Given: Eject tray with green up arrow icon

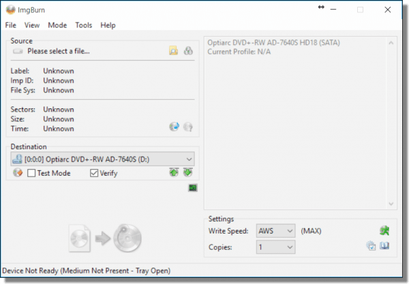Looking at the screenshot, I should (x=174, y=172).
